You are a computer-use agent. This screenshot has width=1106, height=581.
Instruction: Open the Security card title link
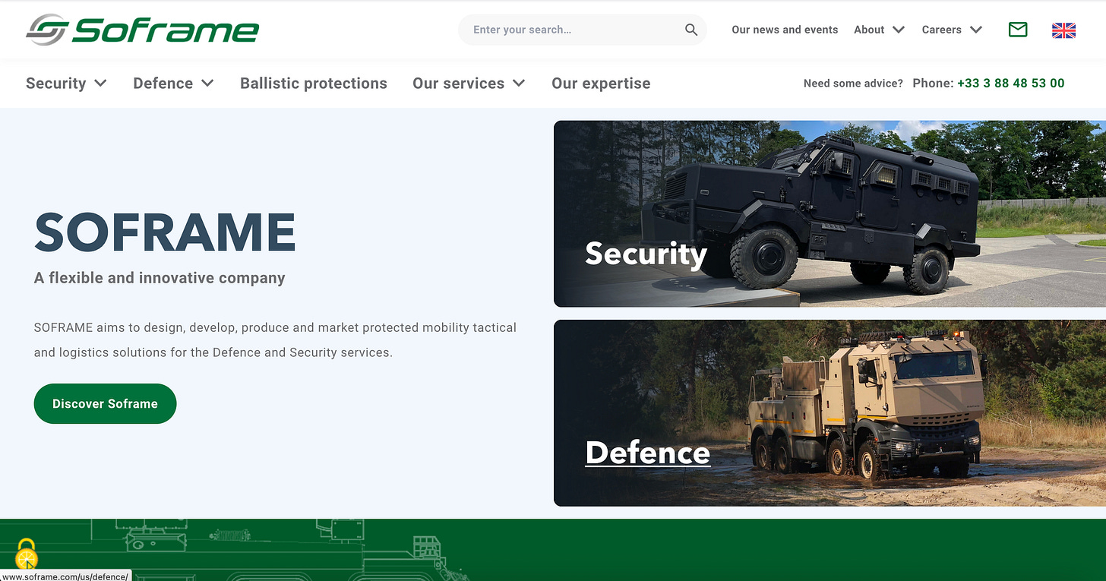(x=646, y=254)
